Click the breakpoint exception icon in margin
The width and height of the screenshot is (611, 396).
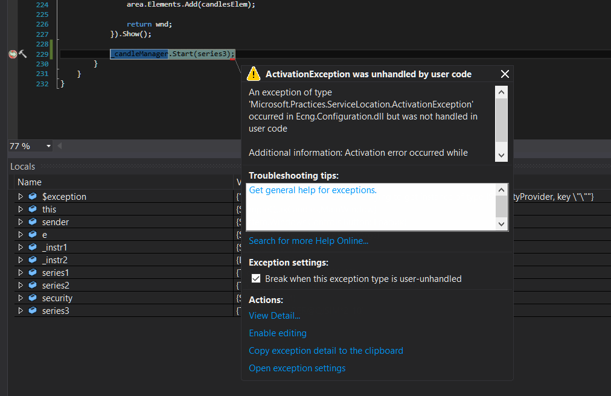(13, 54)
